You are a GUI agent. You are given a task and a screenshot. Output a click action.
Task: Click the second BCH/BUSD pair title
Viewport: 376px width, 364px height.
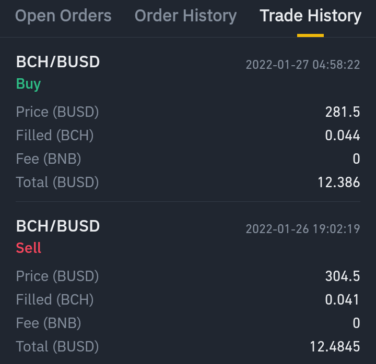pos(58,226)
